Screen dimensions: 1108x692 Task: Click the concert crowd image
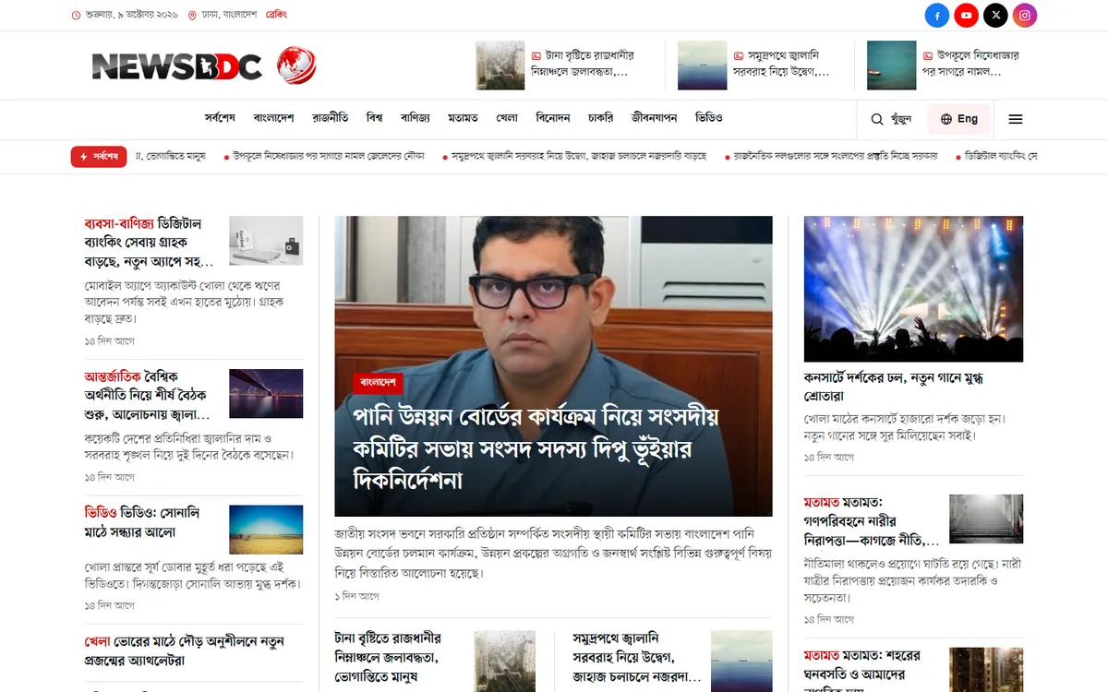click(913, 289)
